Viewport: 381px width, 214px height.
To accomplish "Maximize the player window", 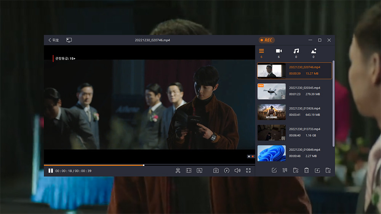I will click(320, 40).
